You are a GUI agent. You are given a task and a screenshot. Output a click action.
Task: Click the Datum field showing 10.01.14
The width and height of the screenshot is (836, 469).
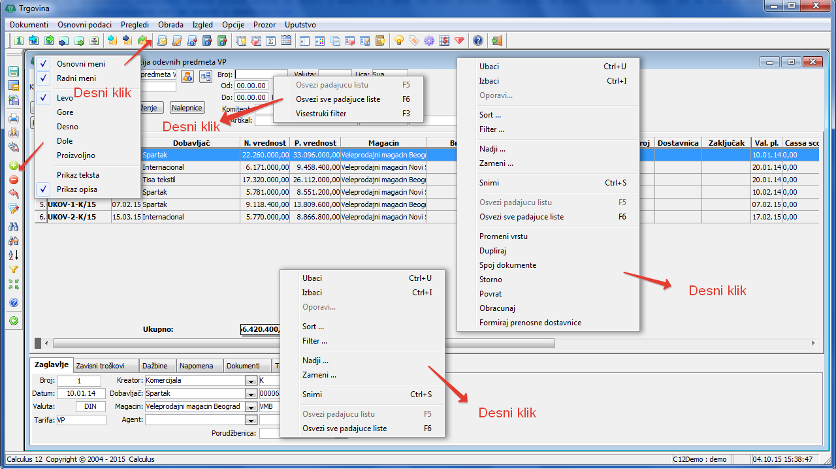coord(81,394)
